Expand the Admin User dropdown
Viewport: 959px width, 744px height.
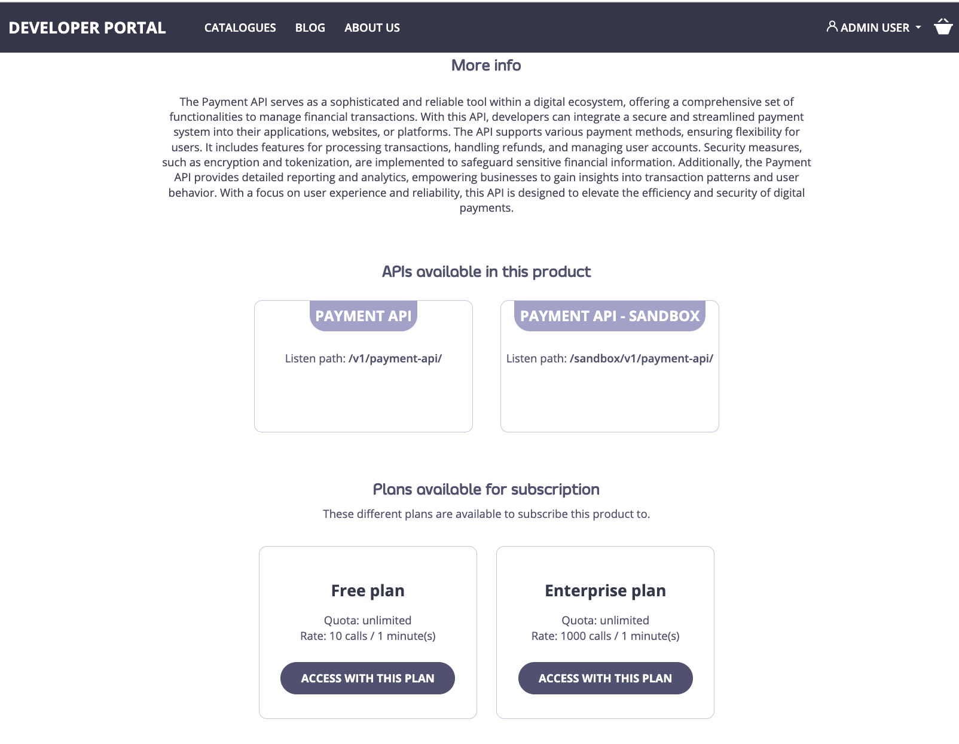pyautogui.click(x=874, y=27)
